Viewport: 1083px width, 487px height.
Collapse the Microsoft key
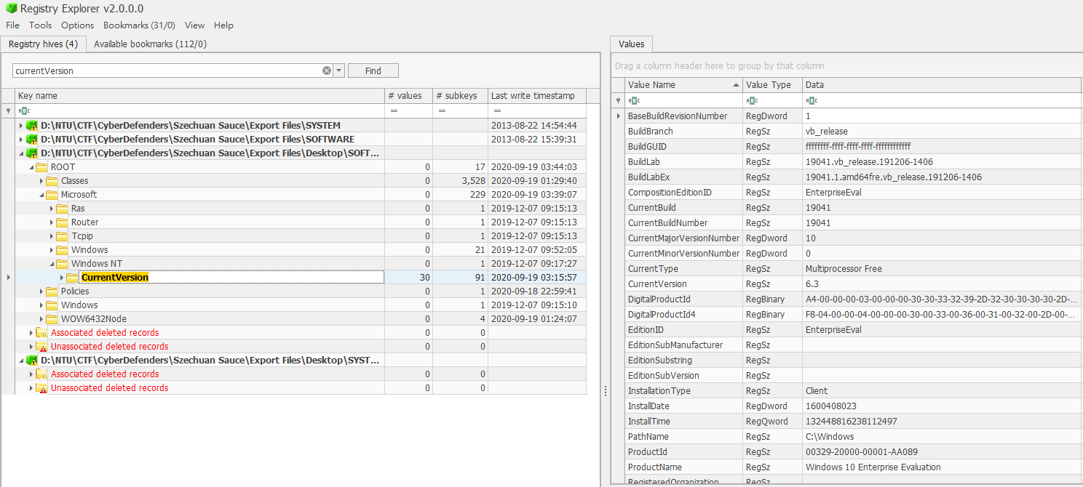[x=41, y=195]
